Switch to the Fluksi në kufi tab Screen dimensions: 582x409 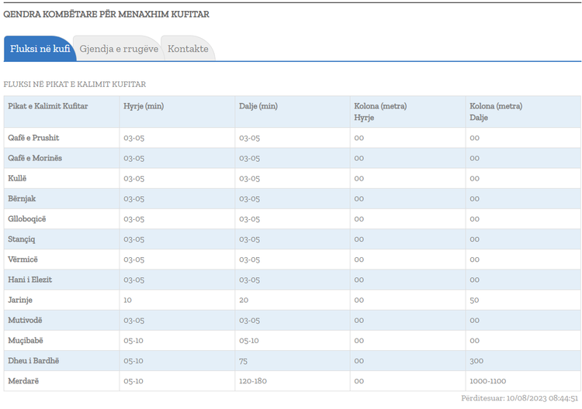[x=40, y=49]
